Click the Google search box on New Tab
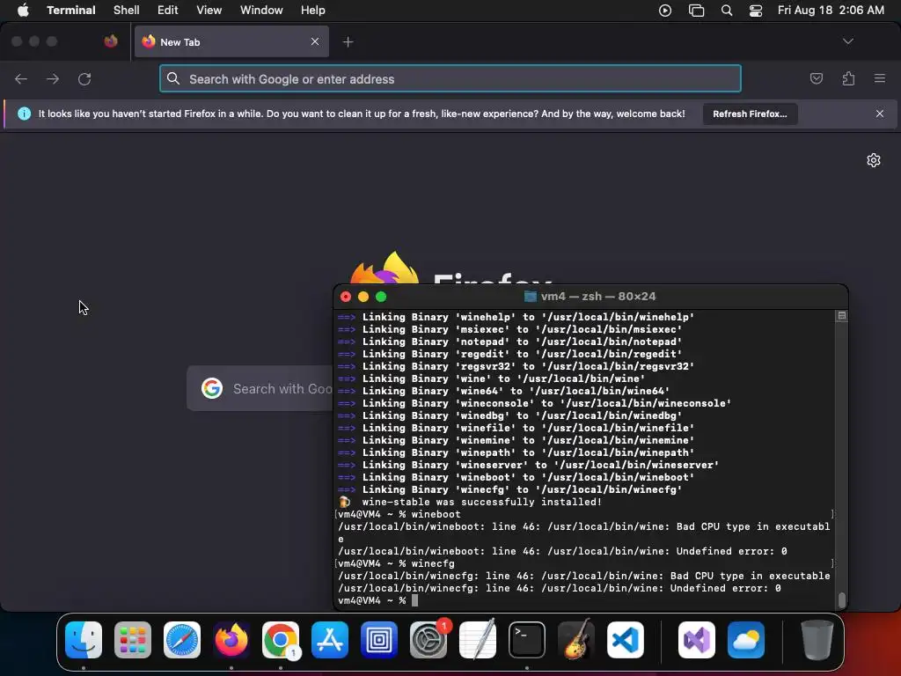Screen dimensions: 901x676 (x=260, y=388)
